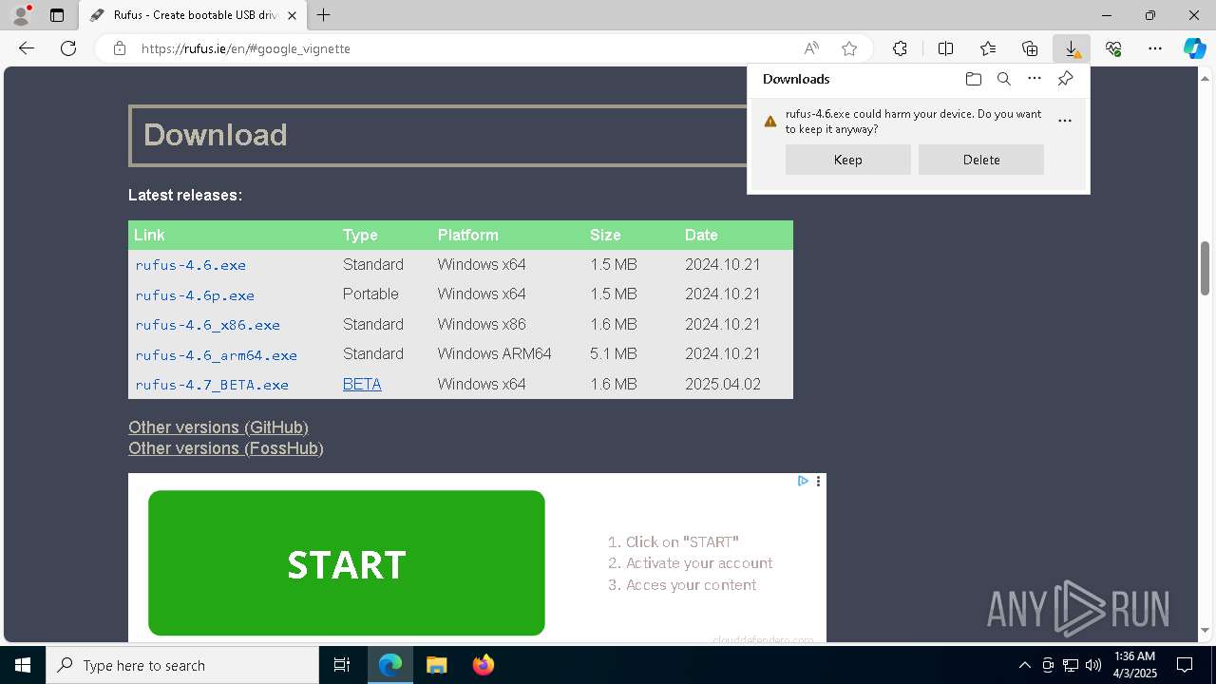The image size is (1216, 684).
Task: Click the page vertical scrollbar thumb
Action: click(x=1205, y=268)
